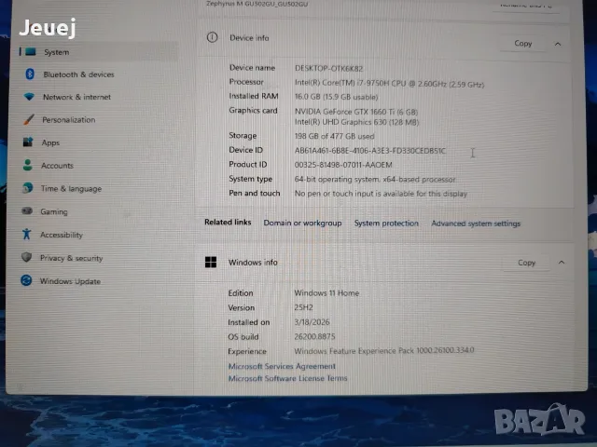The image size is (597, 447).
Task: Click the Device info circle-i icon
Action: point(212,37)
